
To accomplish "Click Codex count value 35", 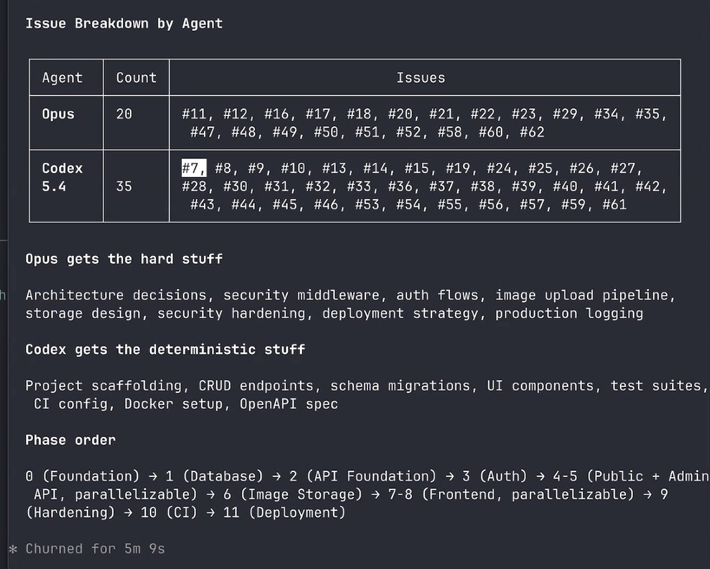I will point(124,186).
